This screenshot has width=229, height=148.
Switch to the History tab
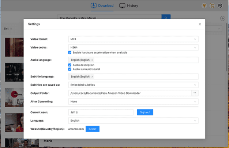tap(129, 6)
